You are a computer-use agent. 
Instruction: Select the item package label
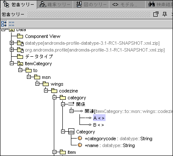point(72,152)
